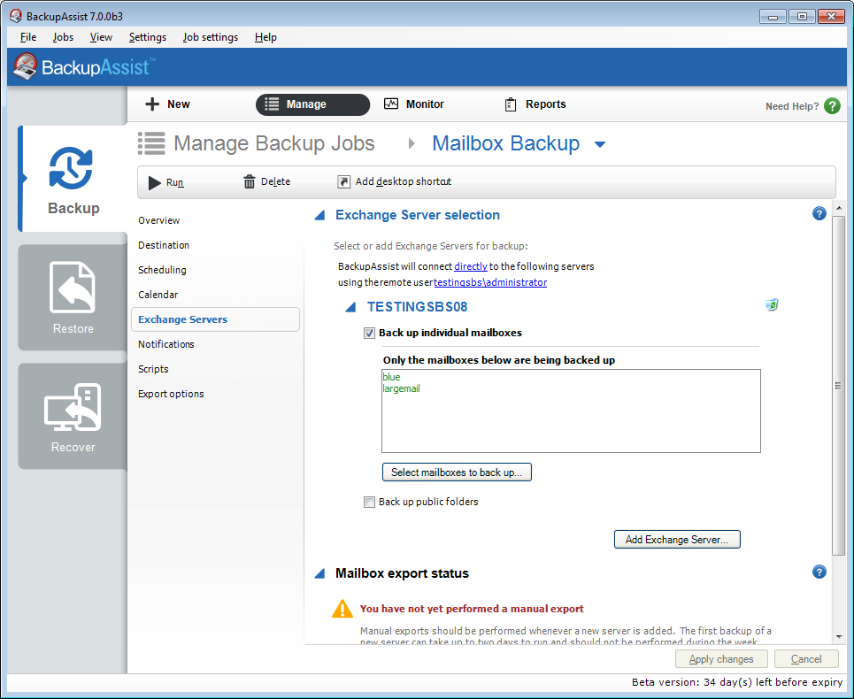The width and height of the screenshot is (854, 699).
Task: Open the File menu
Action: (x=28, y=37)
